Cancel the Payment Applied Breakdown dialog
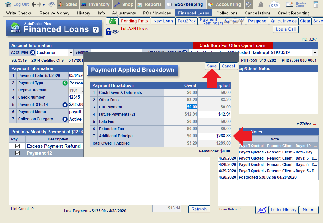The image size is (323, 223). click(x=228, y=66)
